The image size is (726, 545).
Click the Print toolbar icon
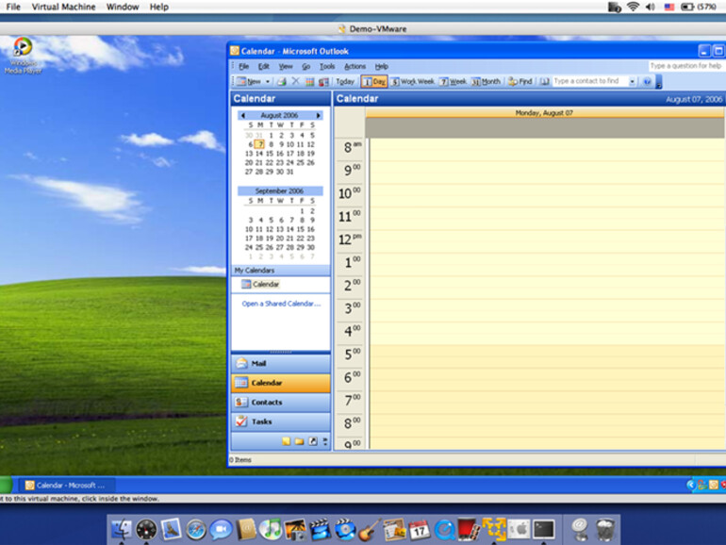click(282, 81)
